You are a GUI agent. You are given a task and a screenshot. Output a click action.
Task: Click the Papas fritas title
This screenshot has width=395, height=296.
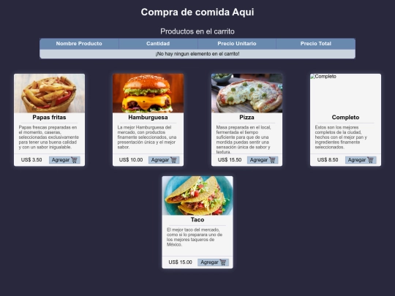coord(50,117)
